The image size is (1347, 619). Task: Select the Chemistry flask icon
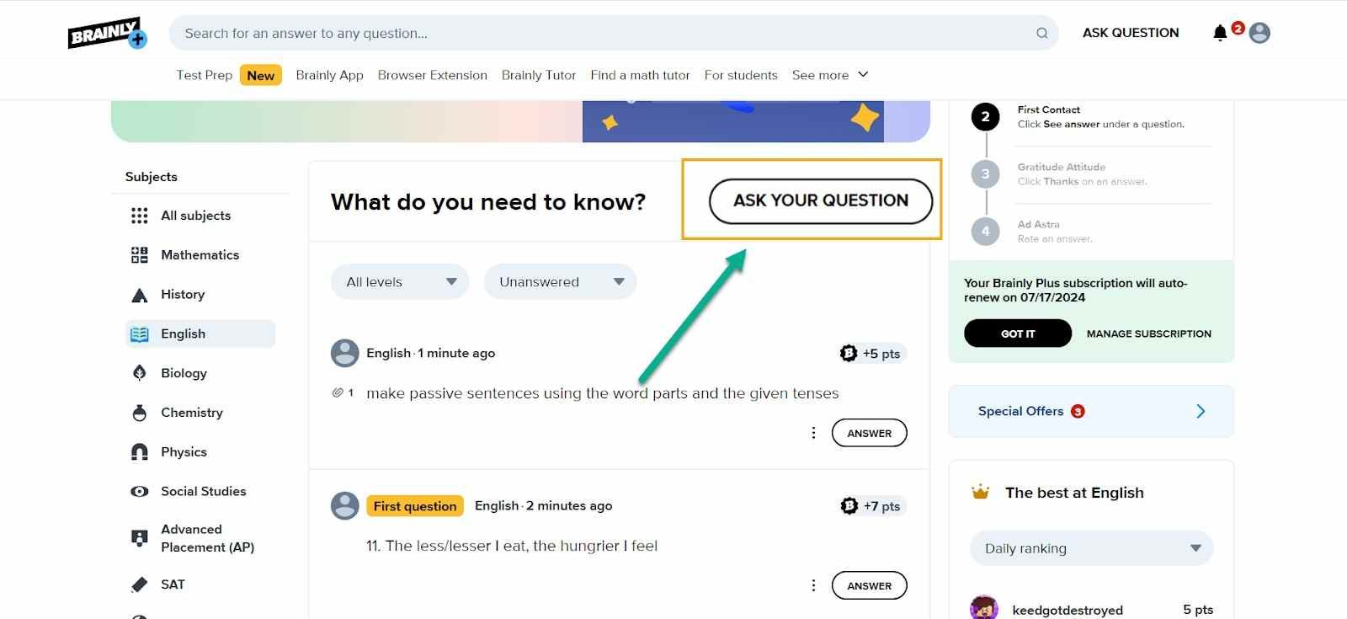pyautogui.click(x=140, y=413)
